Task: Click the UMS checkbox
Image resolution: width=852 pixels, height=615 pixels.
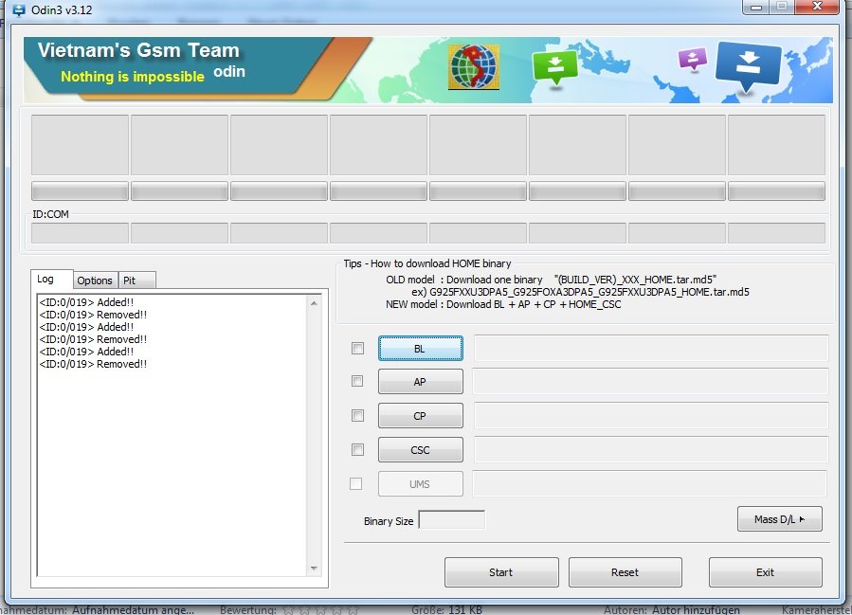Action: 356,483
